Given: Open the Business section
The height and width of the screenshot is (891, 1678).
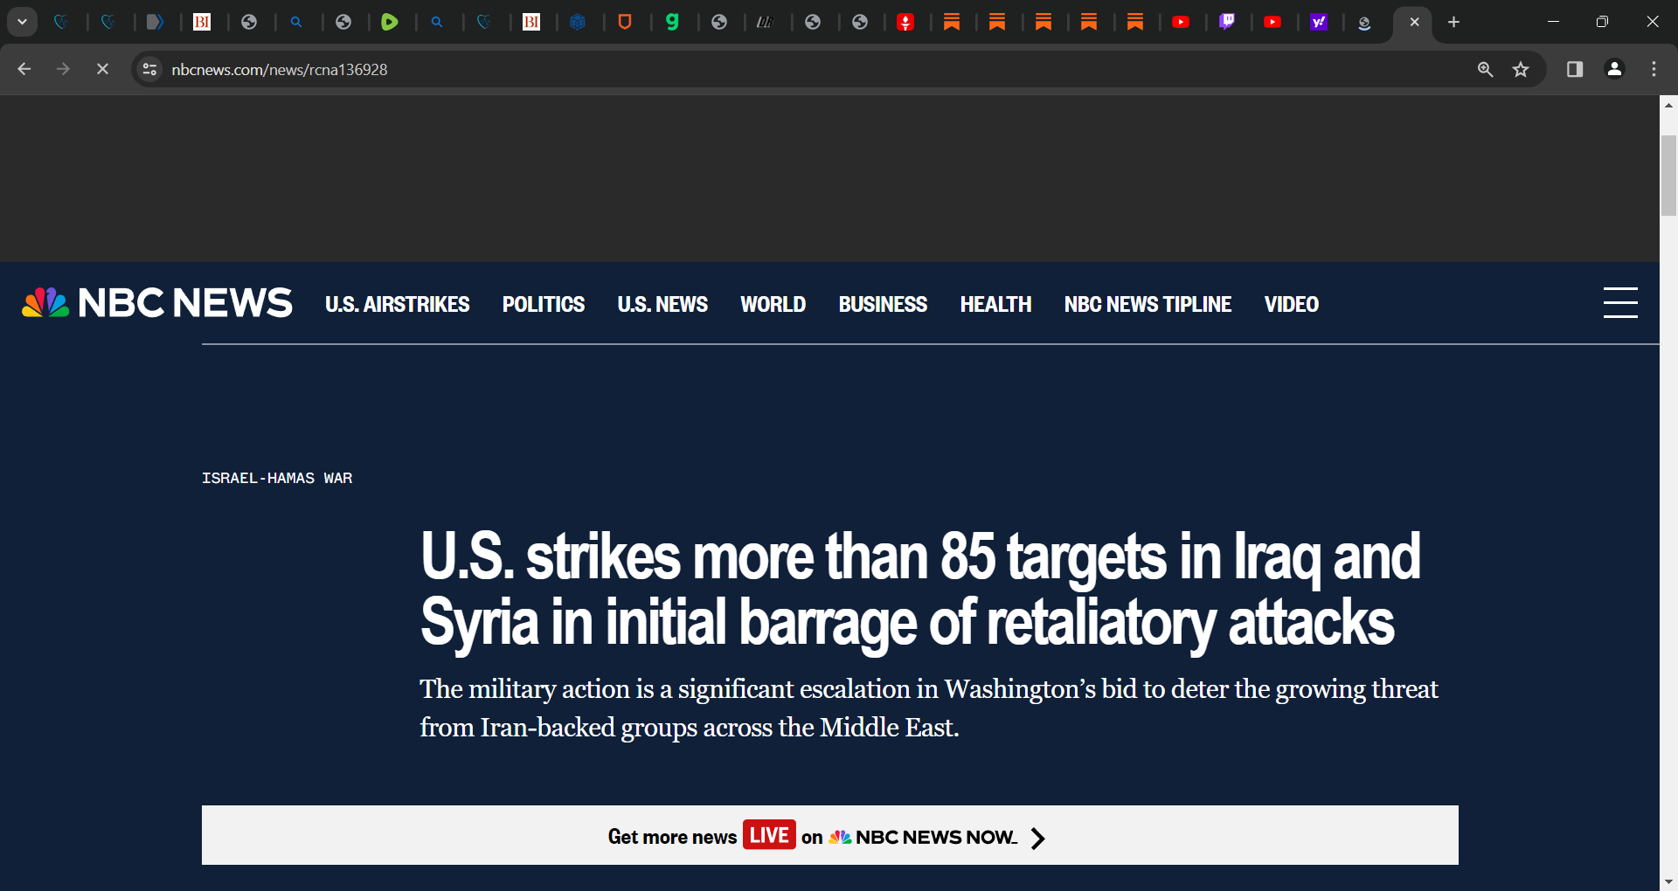Looking at the screenshot, I should tap(883, 304).
